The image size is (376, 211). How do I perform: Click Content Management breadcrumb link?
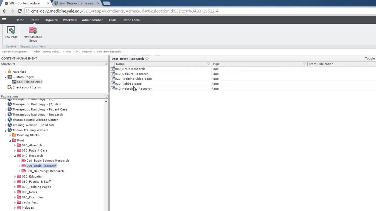pyautogui.click(x=15, y=52)
